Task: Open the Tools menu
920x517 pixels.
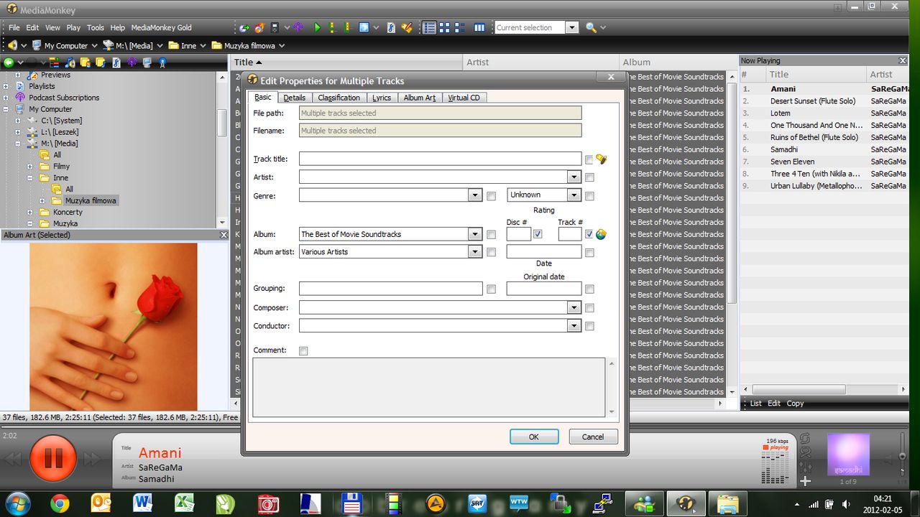Action: coord(96,27)
